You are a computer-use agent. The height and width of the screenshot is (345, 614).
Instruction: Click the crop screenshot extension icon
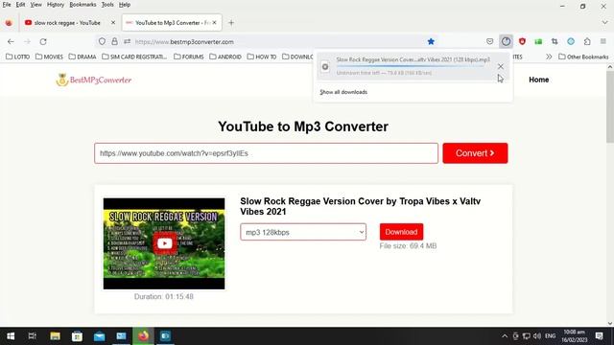555,41
